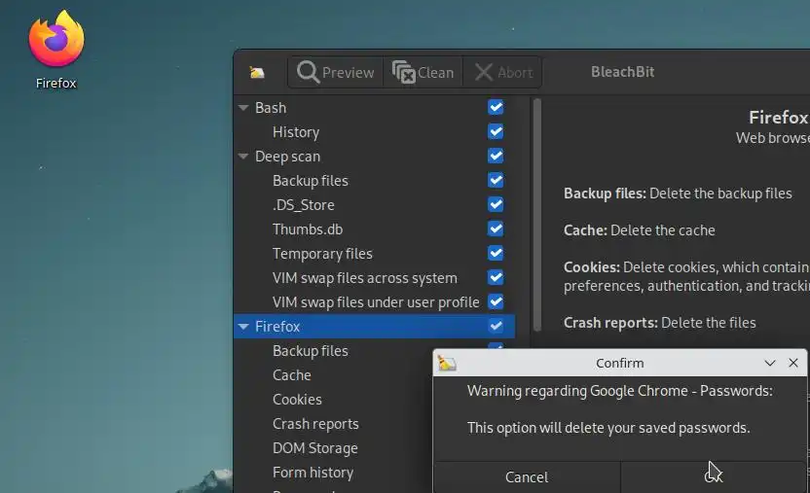810x493 pixels.
Task: Collapse the Deep scan tree group
Action: [243, 157]
